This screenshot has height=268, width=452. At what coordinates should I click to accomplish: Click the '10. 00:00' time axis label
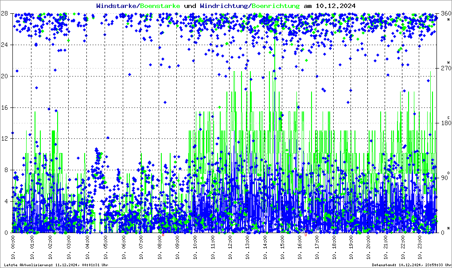coord(13,247)
